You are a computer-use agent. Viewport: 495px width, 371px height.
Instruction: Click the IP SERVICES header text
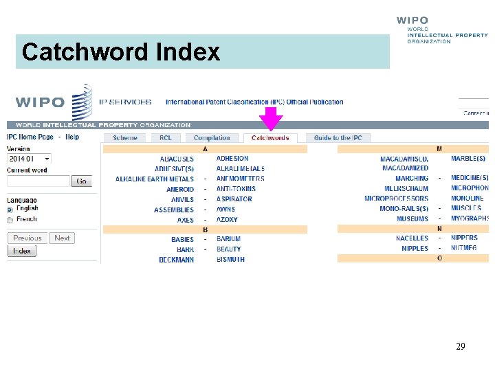pos(125,102)
